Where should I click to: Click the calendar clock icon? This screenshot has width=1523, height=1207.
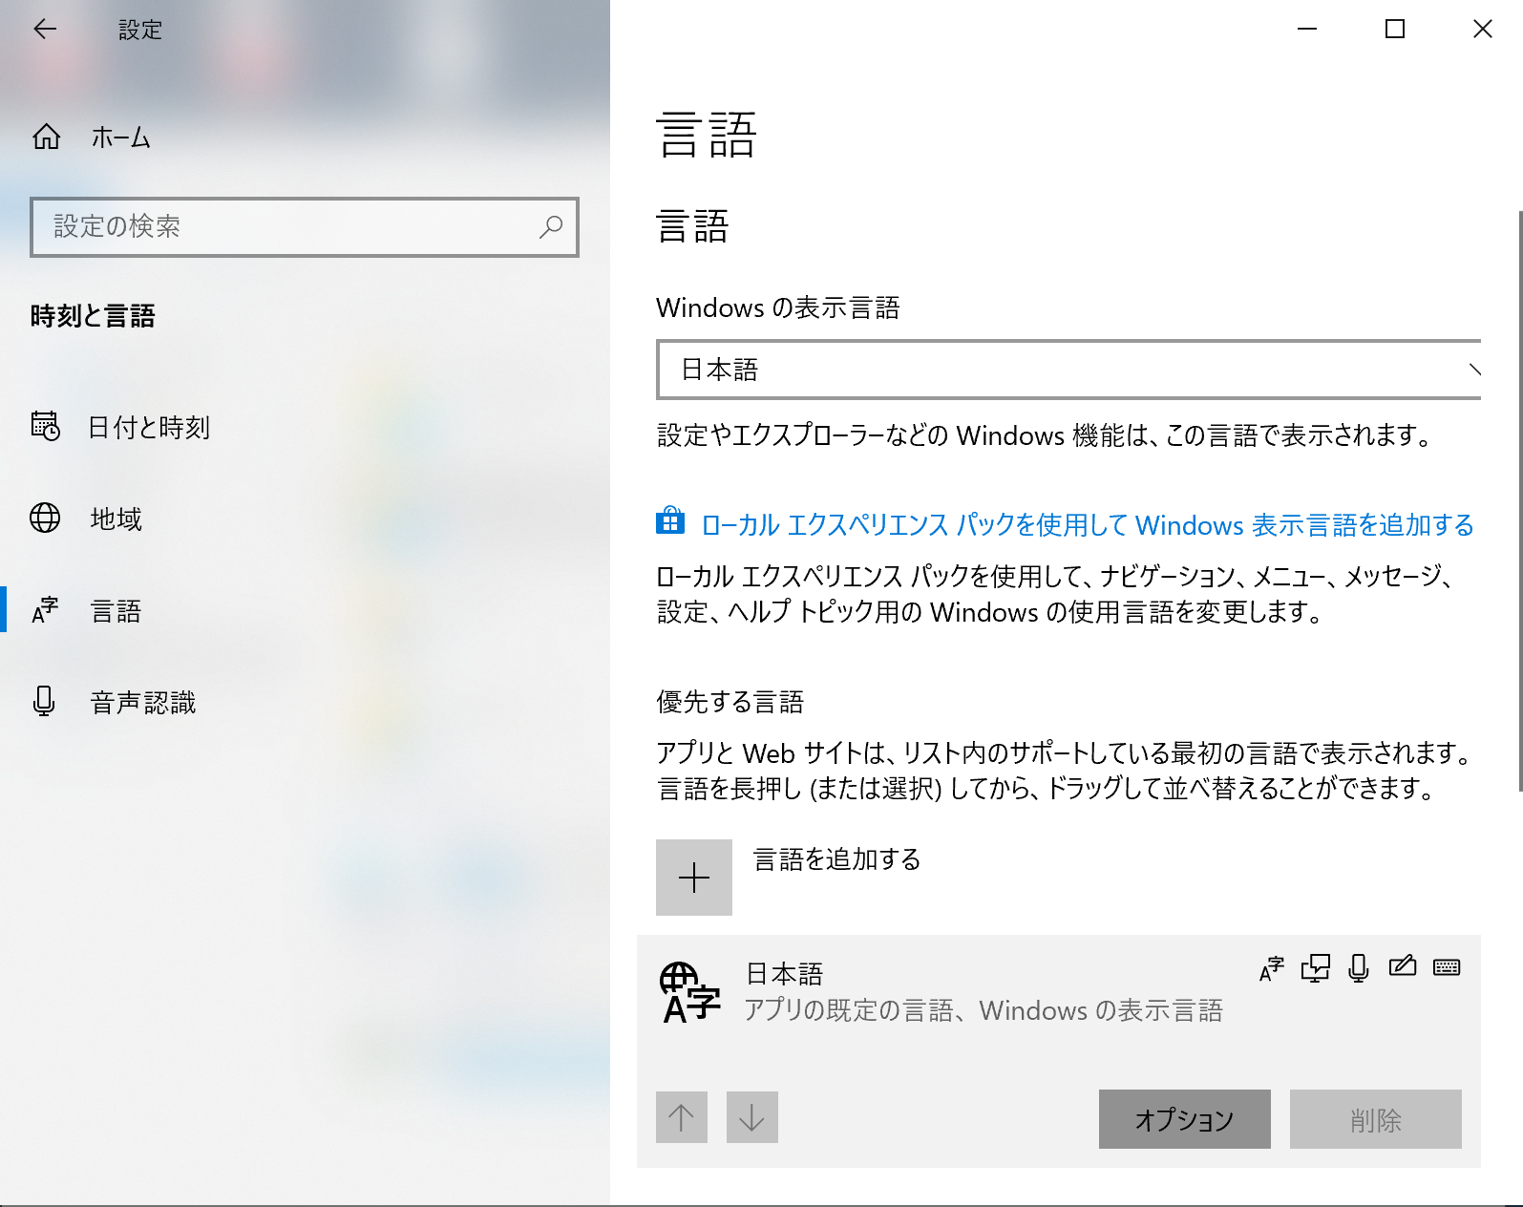pos(45,426)
